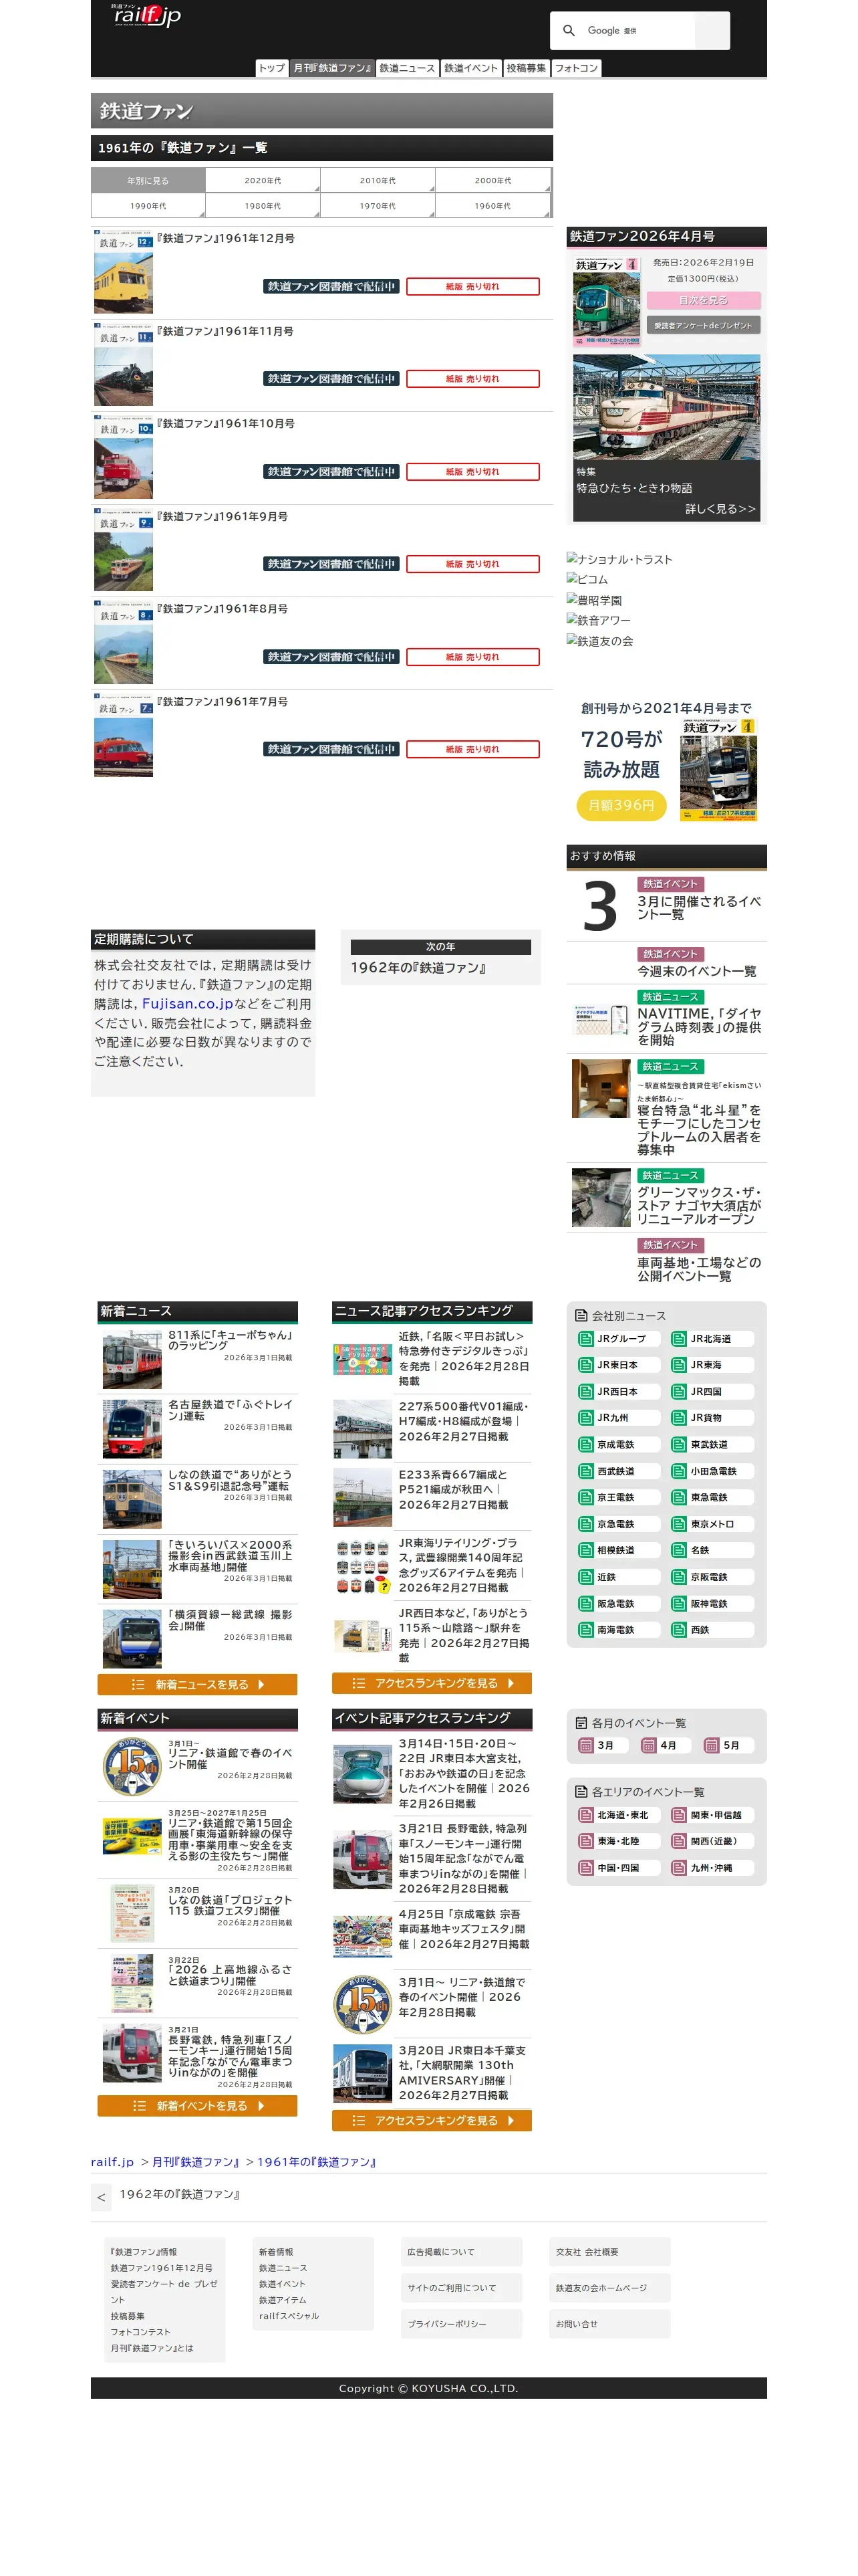This screenshot has width=858, height=2576.
Task: Click 紙版 売り切れ for 1961年8月号
Action: (x=472, y=657)
